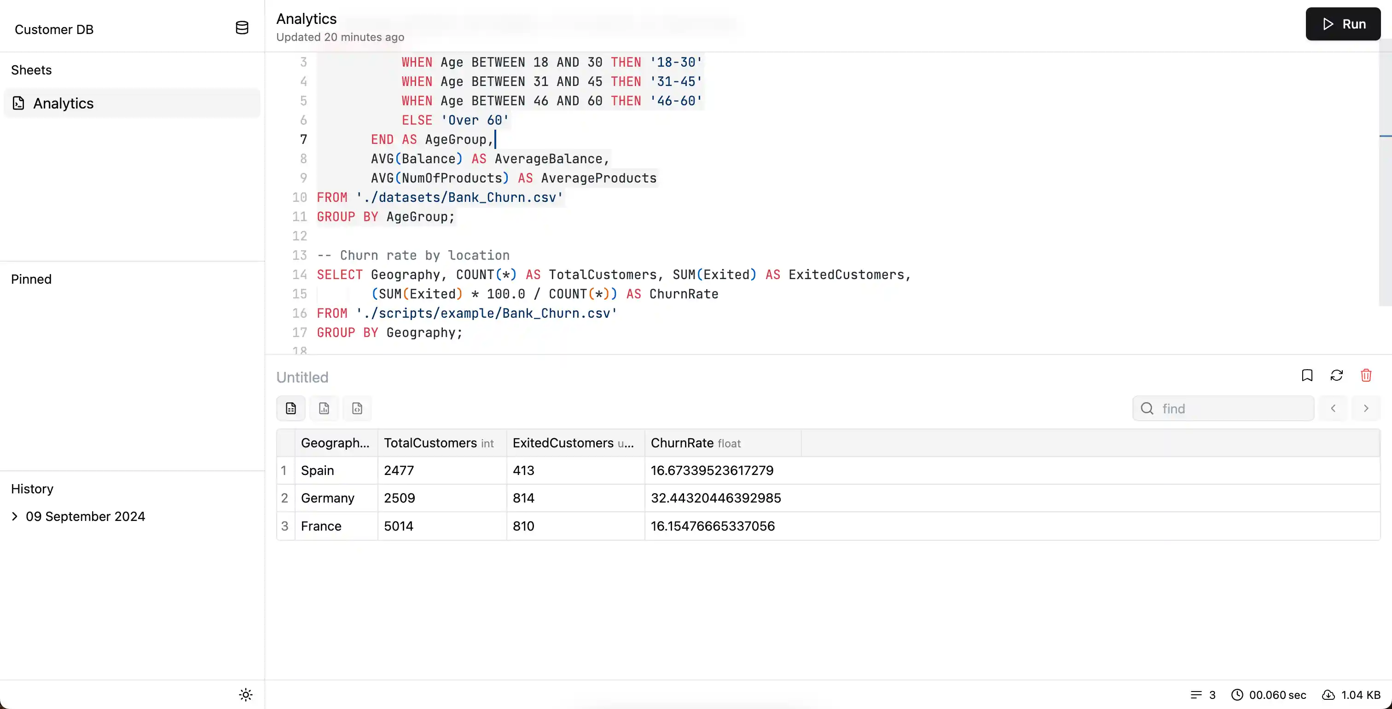Click the table/grid view icon in toolbar

[290, 409]
